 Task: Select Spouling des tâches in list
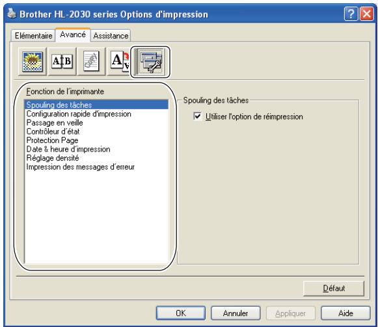click(x=96, y=105)
